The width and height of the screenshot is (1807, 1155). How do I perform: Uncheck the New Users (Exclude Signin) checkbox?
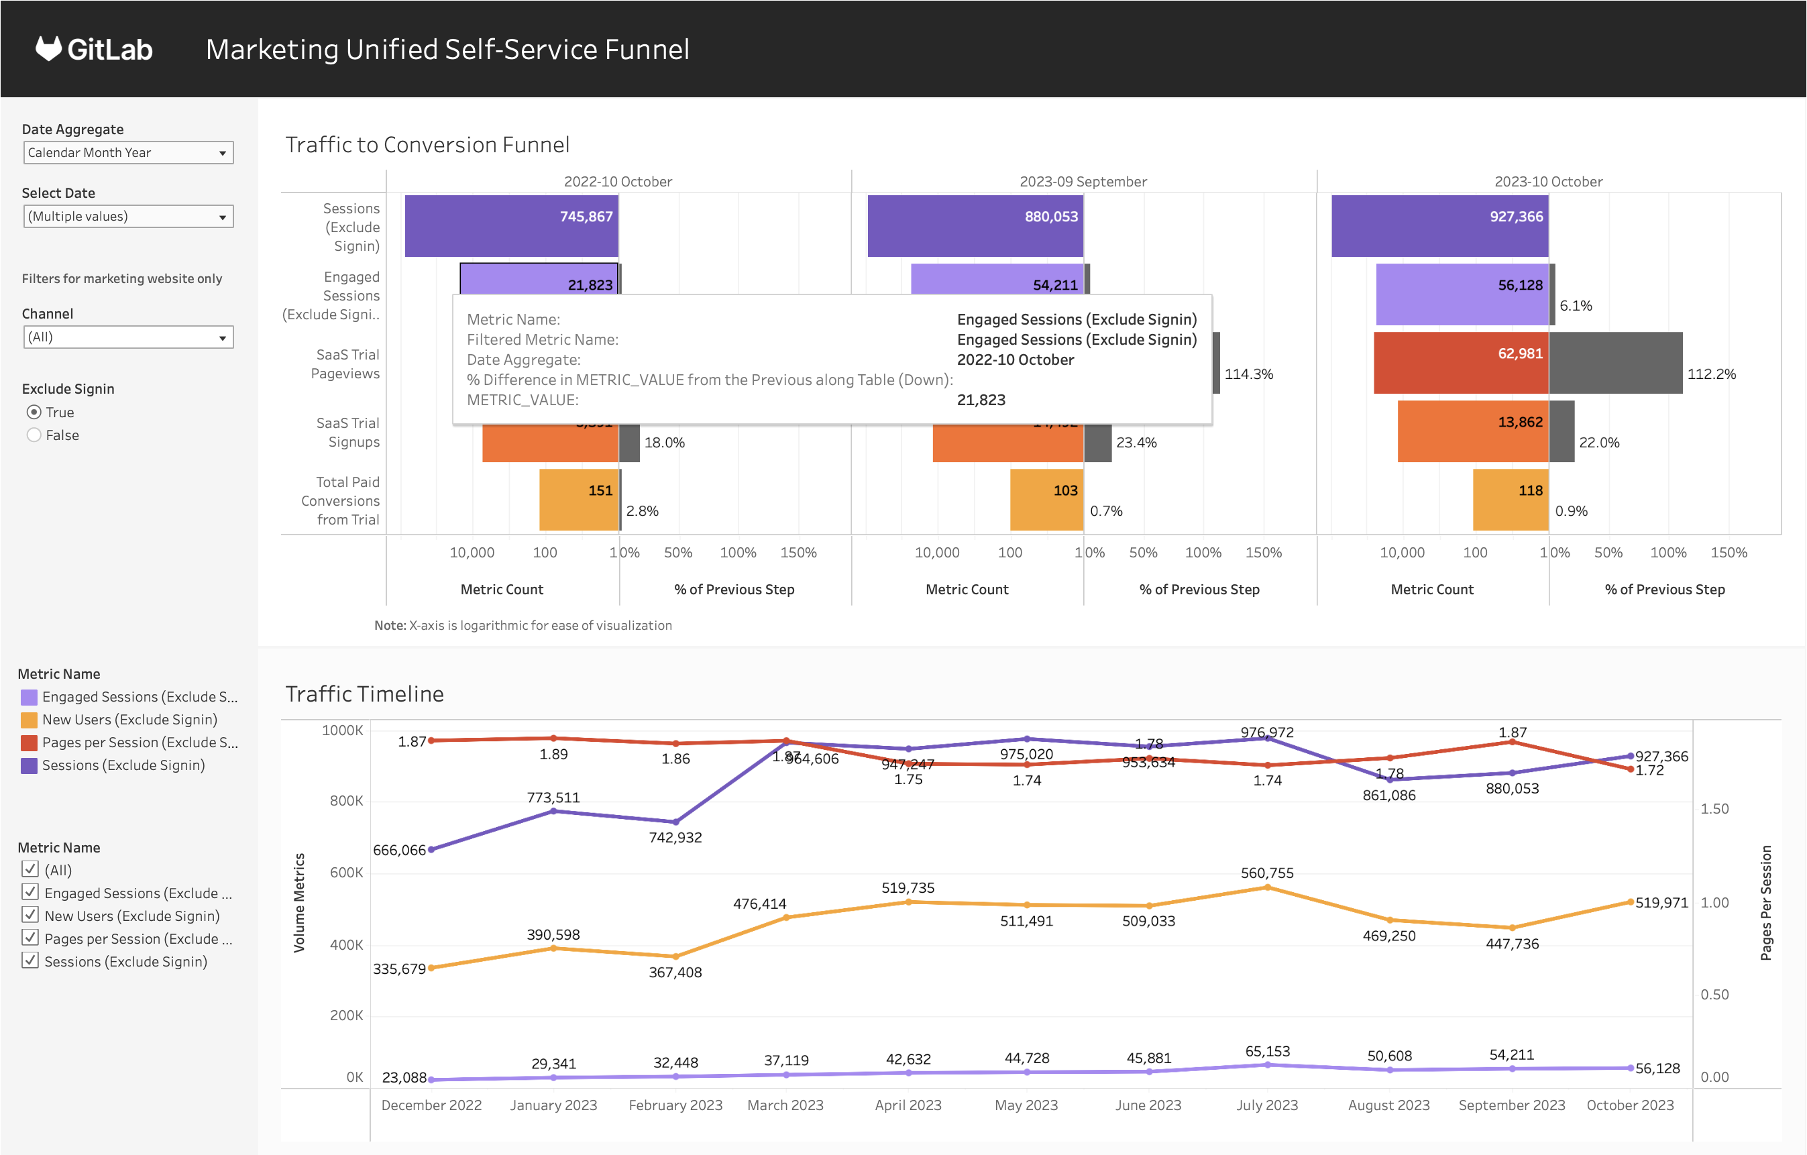point(30,915)
